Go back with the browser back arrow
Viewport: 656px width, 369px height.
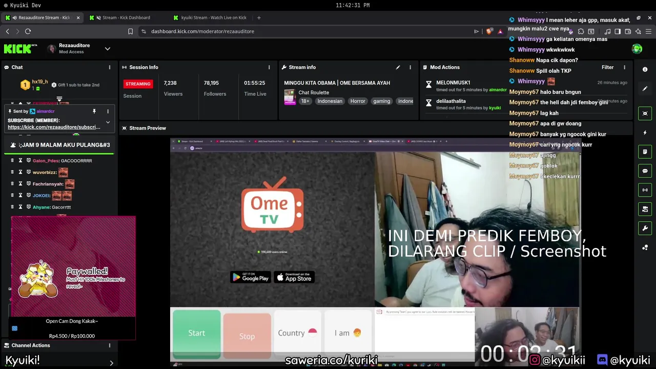click(7, 31)
